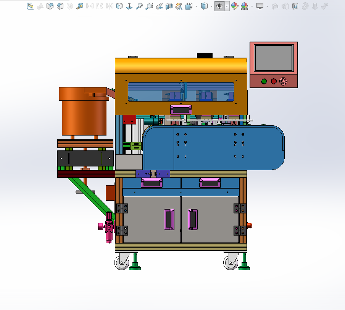Screen dimensions: 345x310
Task: Select the Extruded Cut cube icon
Action: click(60, 6)
